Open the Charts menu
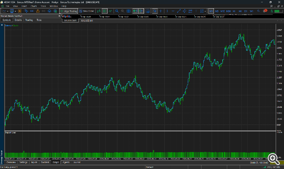Image resolution: width=284 pixels, height=169 pixels. click(x=34, y=6)
